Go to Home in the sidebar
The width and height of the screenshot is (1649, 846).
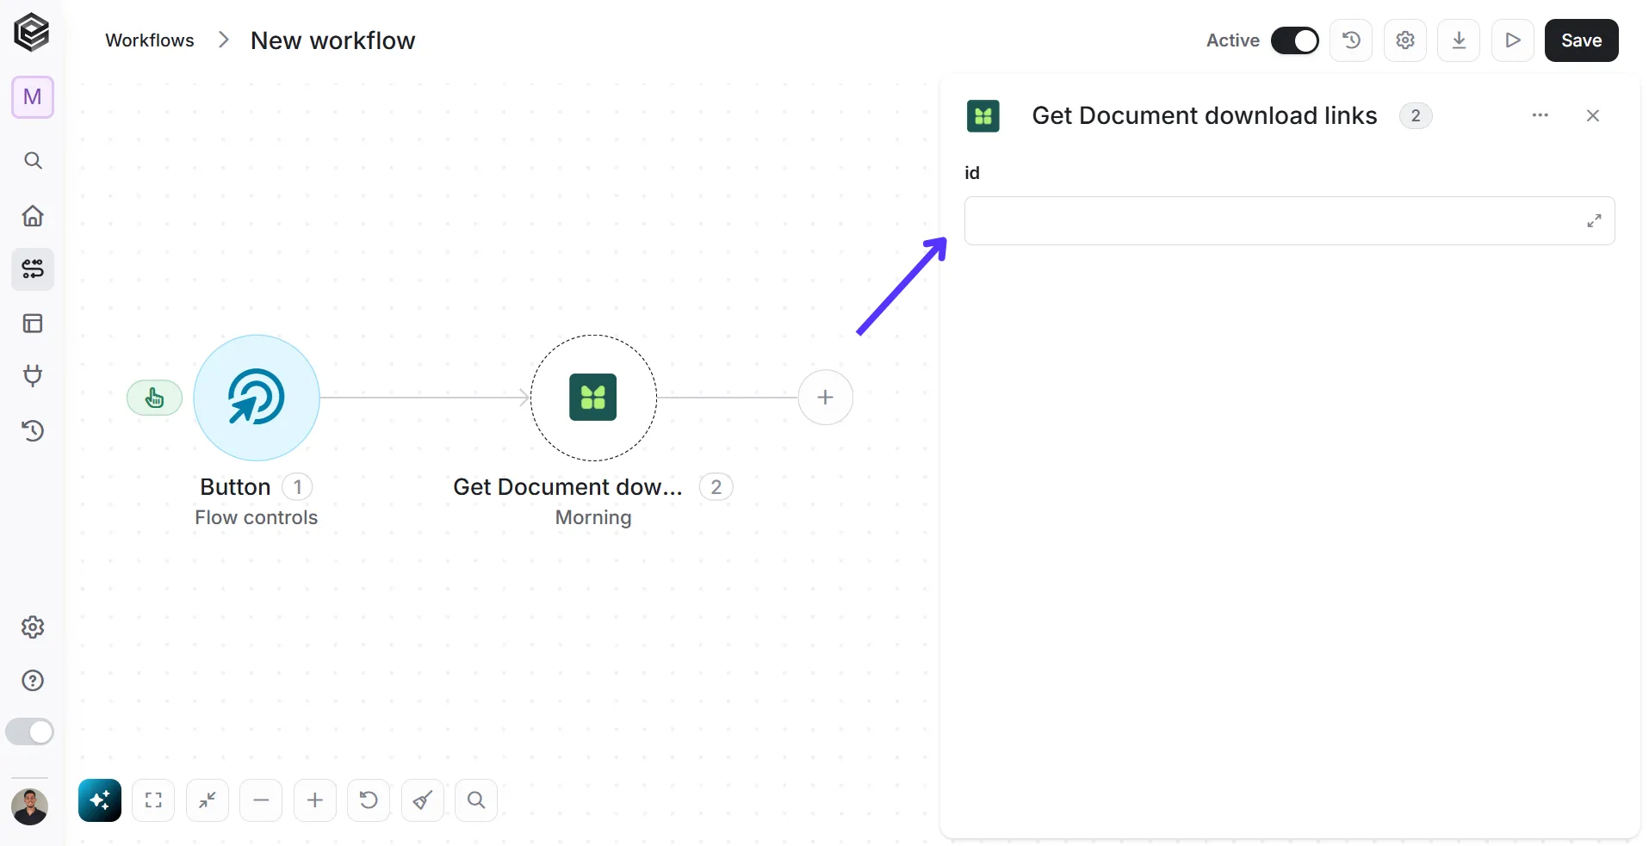[x=33, y=216]
